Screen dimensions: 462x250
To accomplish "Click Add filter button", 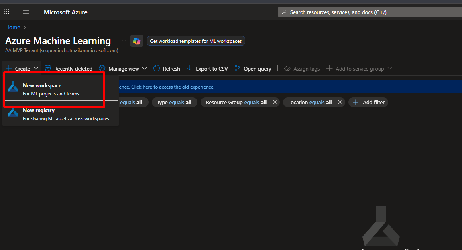I will coord(368,102).
